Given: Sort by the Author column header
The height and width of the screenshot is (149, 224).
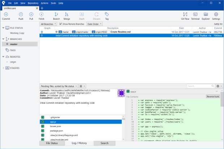Looking at the screenshot, I should coord(202,28).
